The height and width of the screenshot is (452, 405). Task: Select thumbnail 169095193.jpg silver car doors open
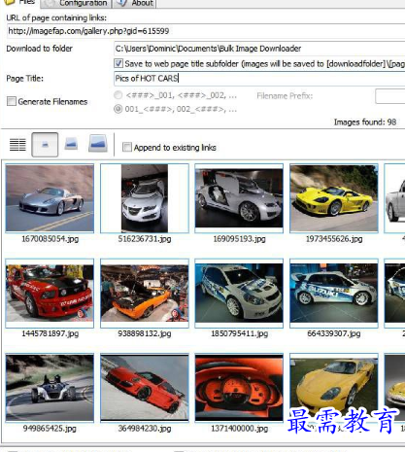[x=239, y=198]
